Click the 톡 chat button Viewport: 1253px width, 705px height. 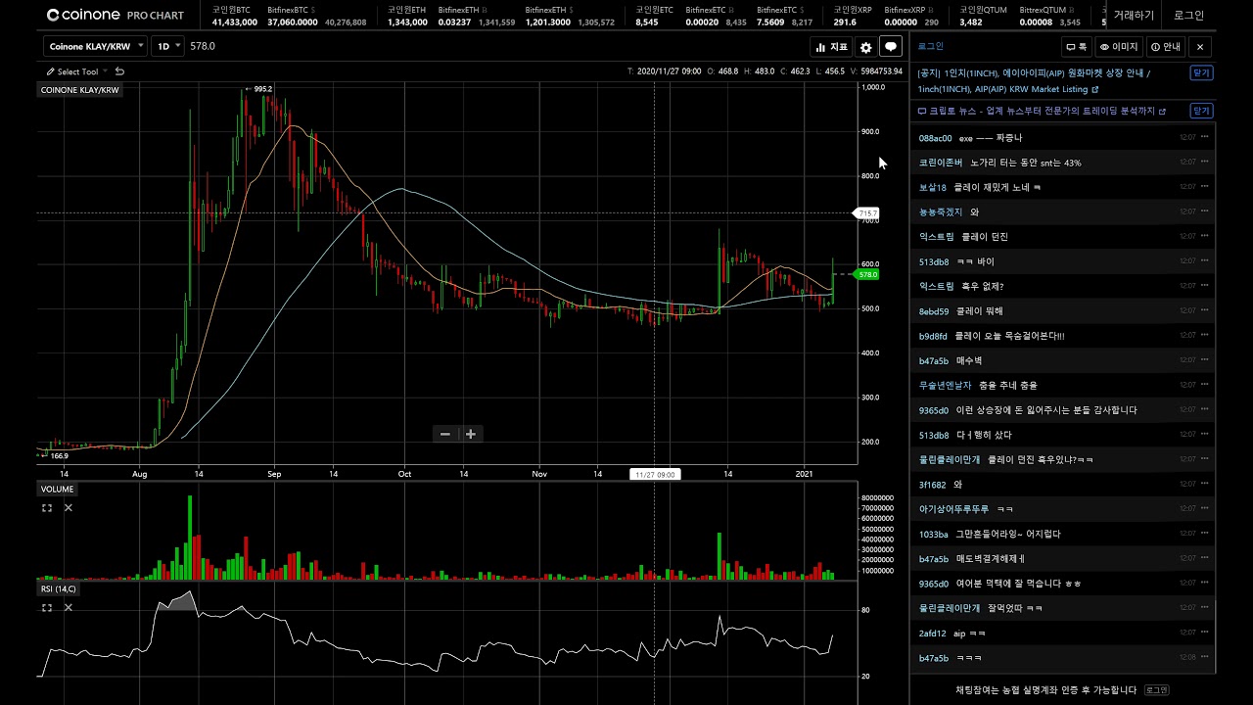tap(1076, 46)
